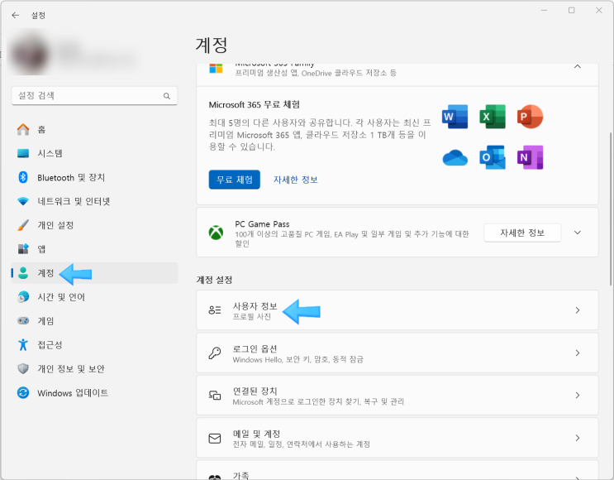Click the Bluetooth icon in sidebar
The image size is (614, 480).
[23, 177]
